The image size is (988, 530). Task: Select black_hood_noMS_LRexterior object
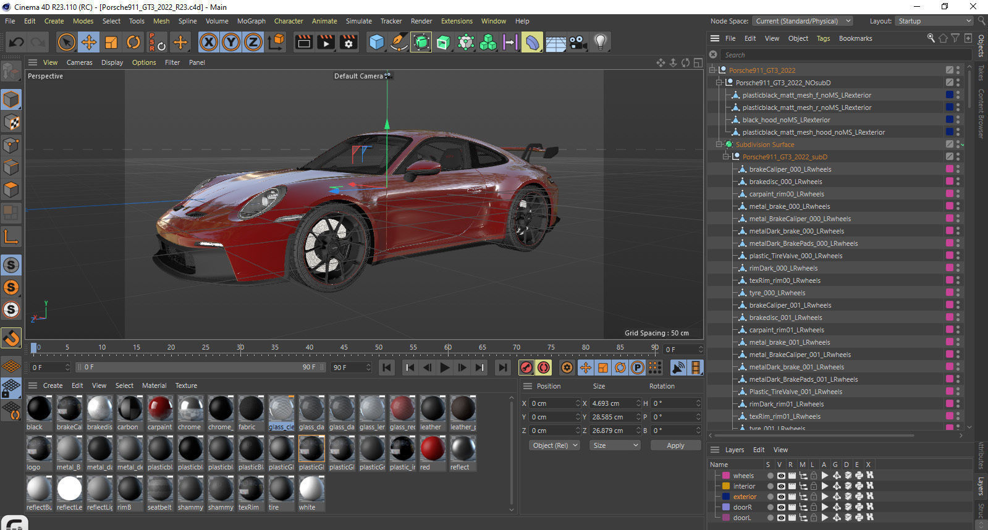pyautogui.click(x=786, y=120)
